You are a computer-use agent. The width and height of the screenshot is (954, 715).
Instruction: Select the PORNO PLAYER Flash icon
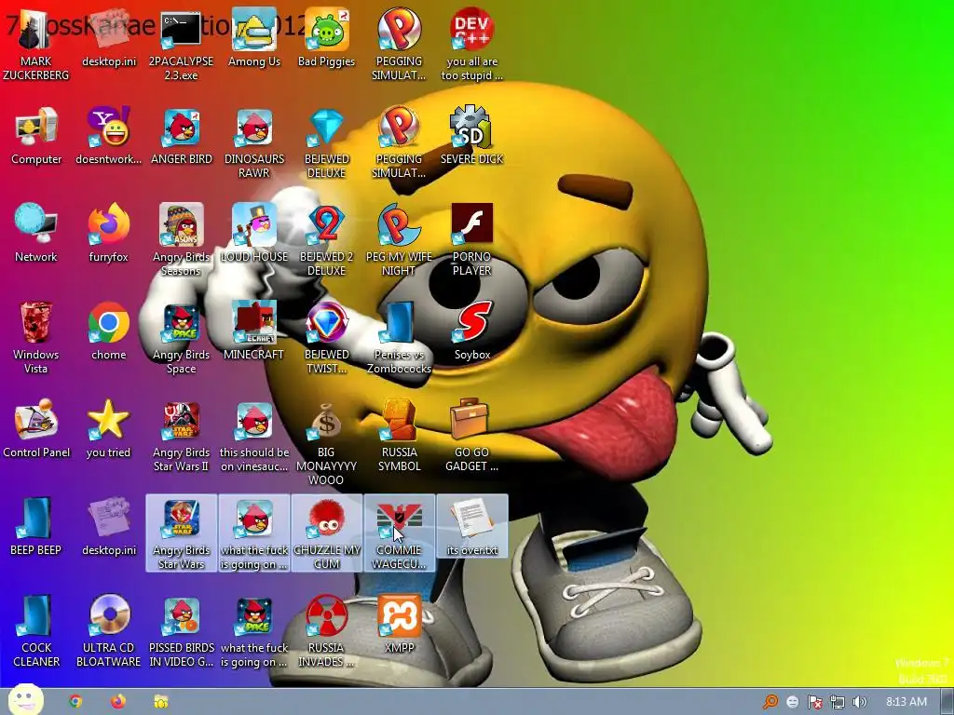pos(471,240)
